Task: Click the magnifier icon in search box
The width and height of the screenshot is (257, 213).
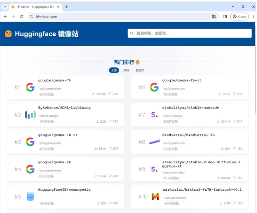Action: (132, 33)
